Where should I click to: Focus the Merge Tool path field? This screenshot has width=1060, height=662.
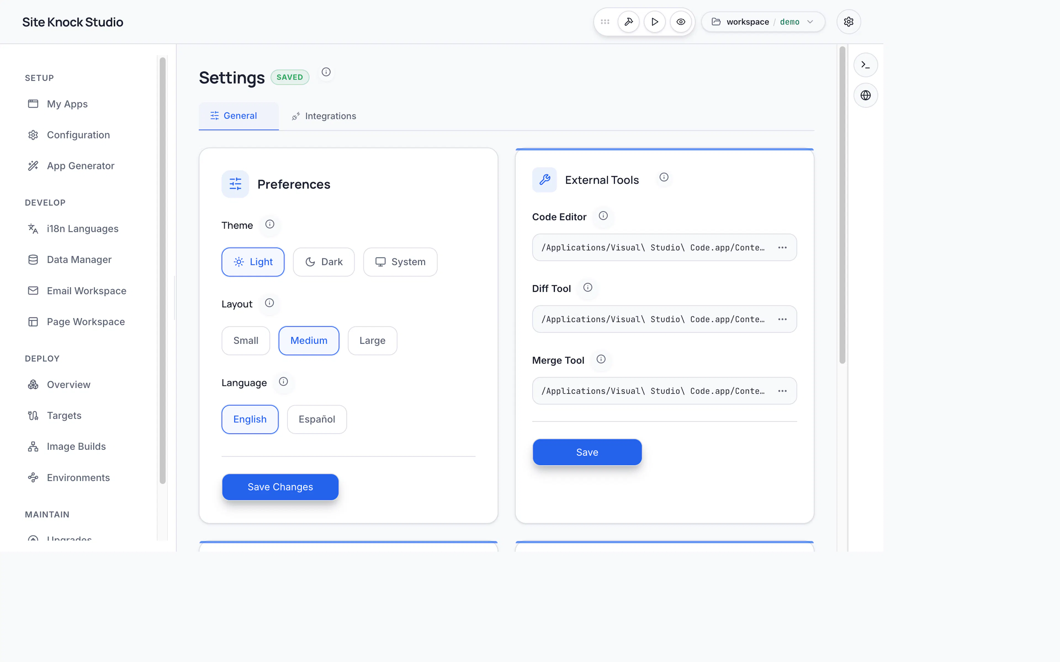[x=664, y=391]
